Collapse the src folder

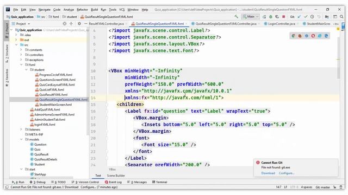tap(16, 45)
